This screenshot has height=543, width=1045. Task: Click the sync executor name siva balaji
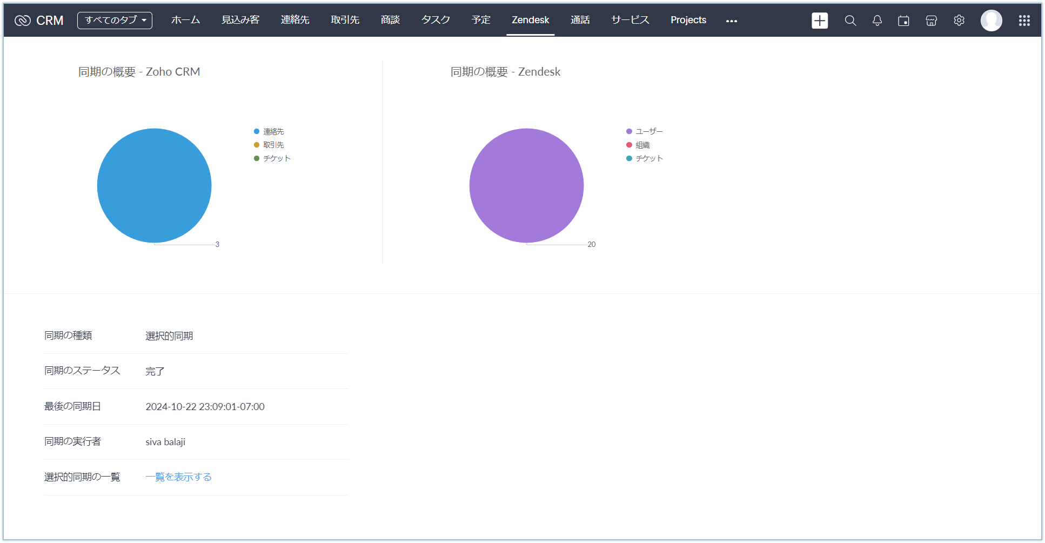[x=165, y=442]
